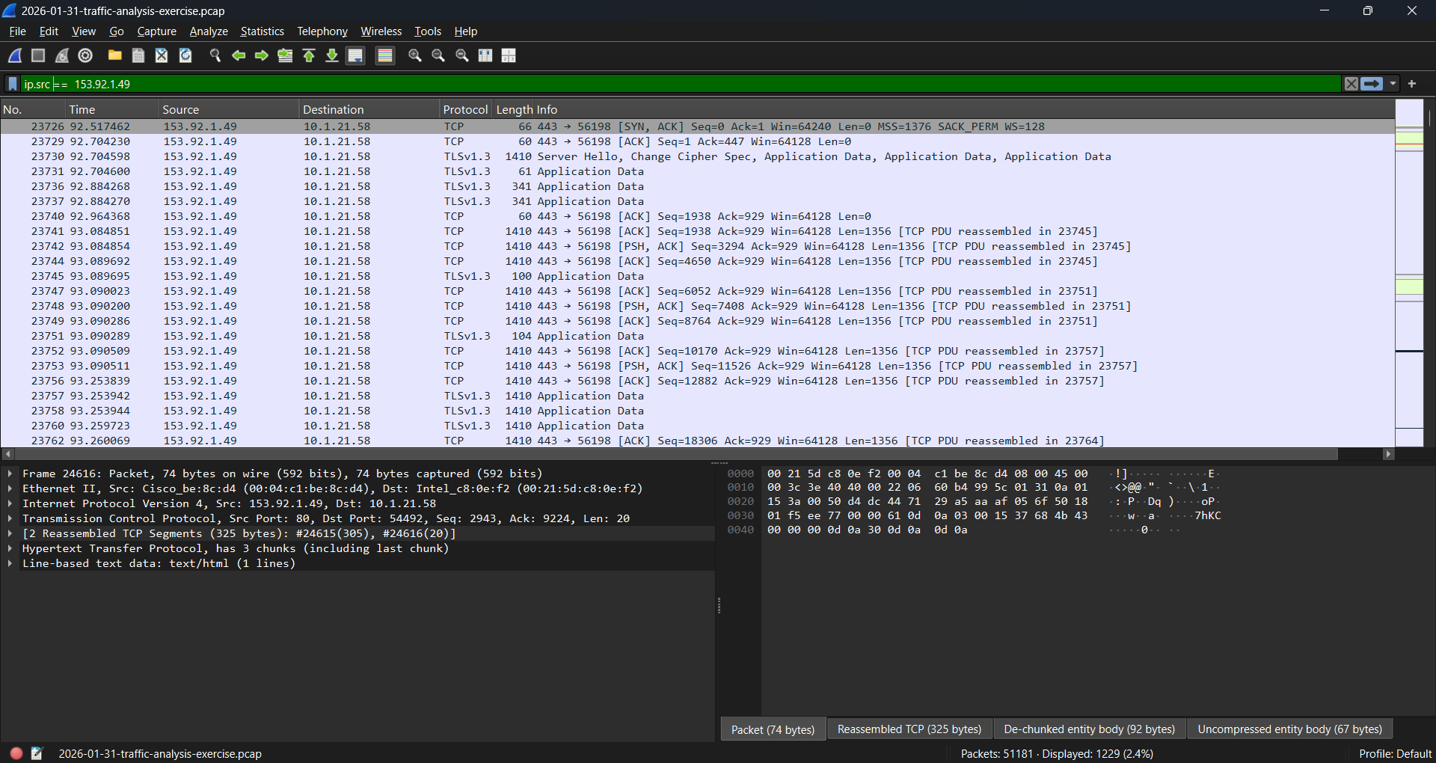The height and width of the screenshot is (763, 1436).
Task: Click the Find a packet magnifier icon
Action: coord(215,55)
